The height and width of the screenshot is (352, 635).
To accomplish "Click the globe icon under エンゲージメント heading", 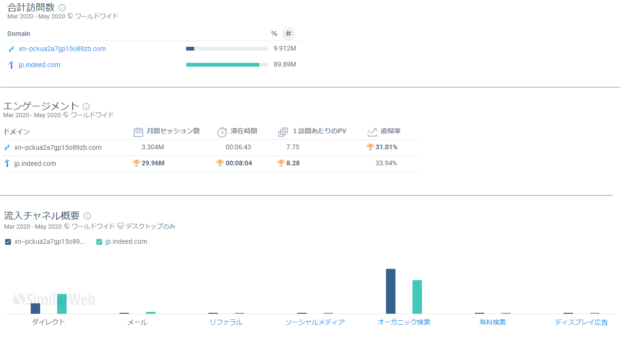I will click(66, 115).
